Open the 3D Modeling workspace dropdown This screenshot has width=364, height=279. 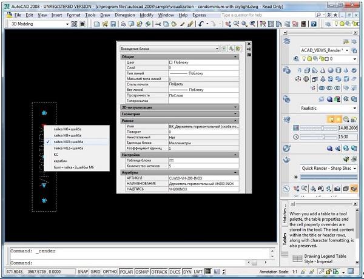pyautogui.click(x=67, y=24)
